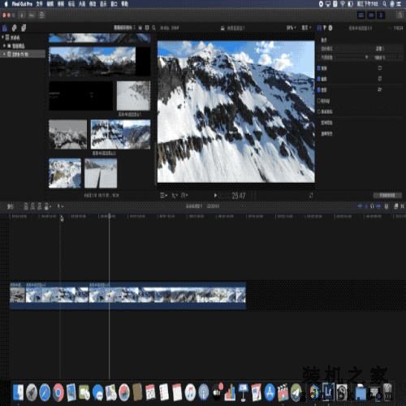Open the Transitions browser icon
This screenshot has height=406, width=406.
point(402,206)
